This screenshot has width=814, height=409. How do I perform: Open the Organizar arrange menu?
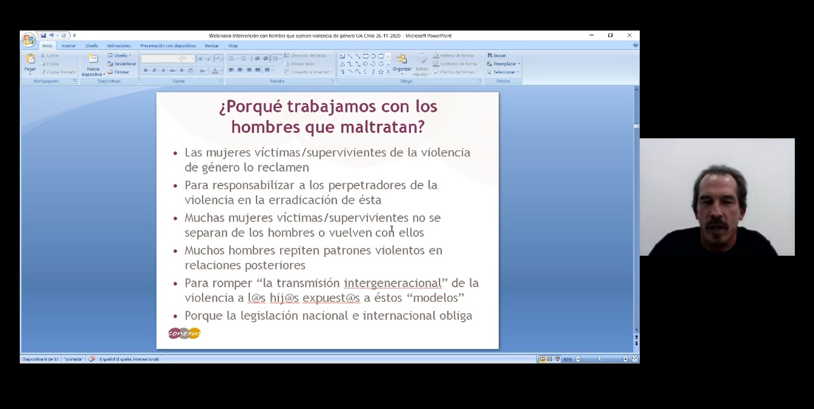click(402, 64)
